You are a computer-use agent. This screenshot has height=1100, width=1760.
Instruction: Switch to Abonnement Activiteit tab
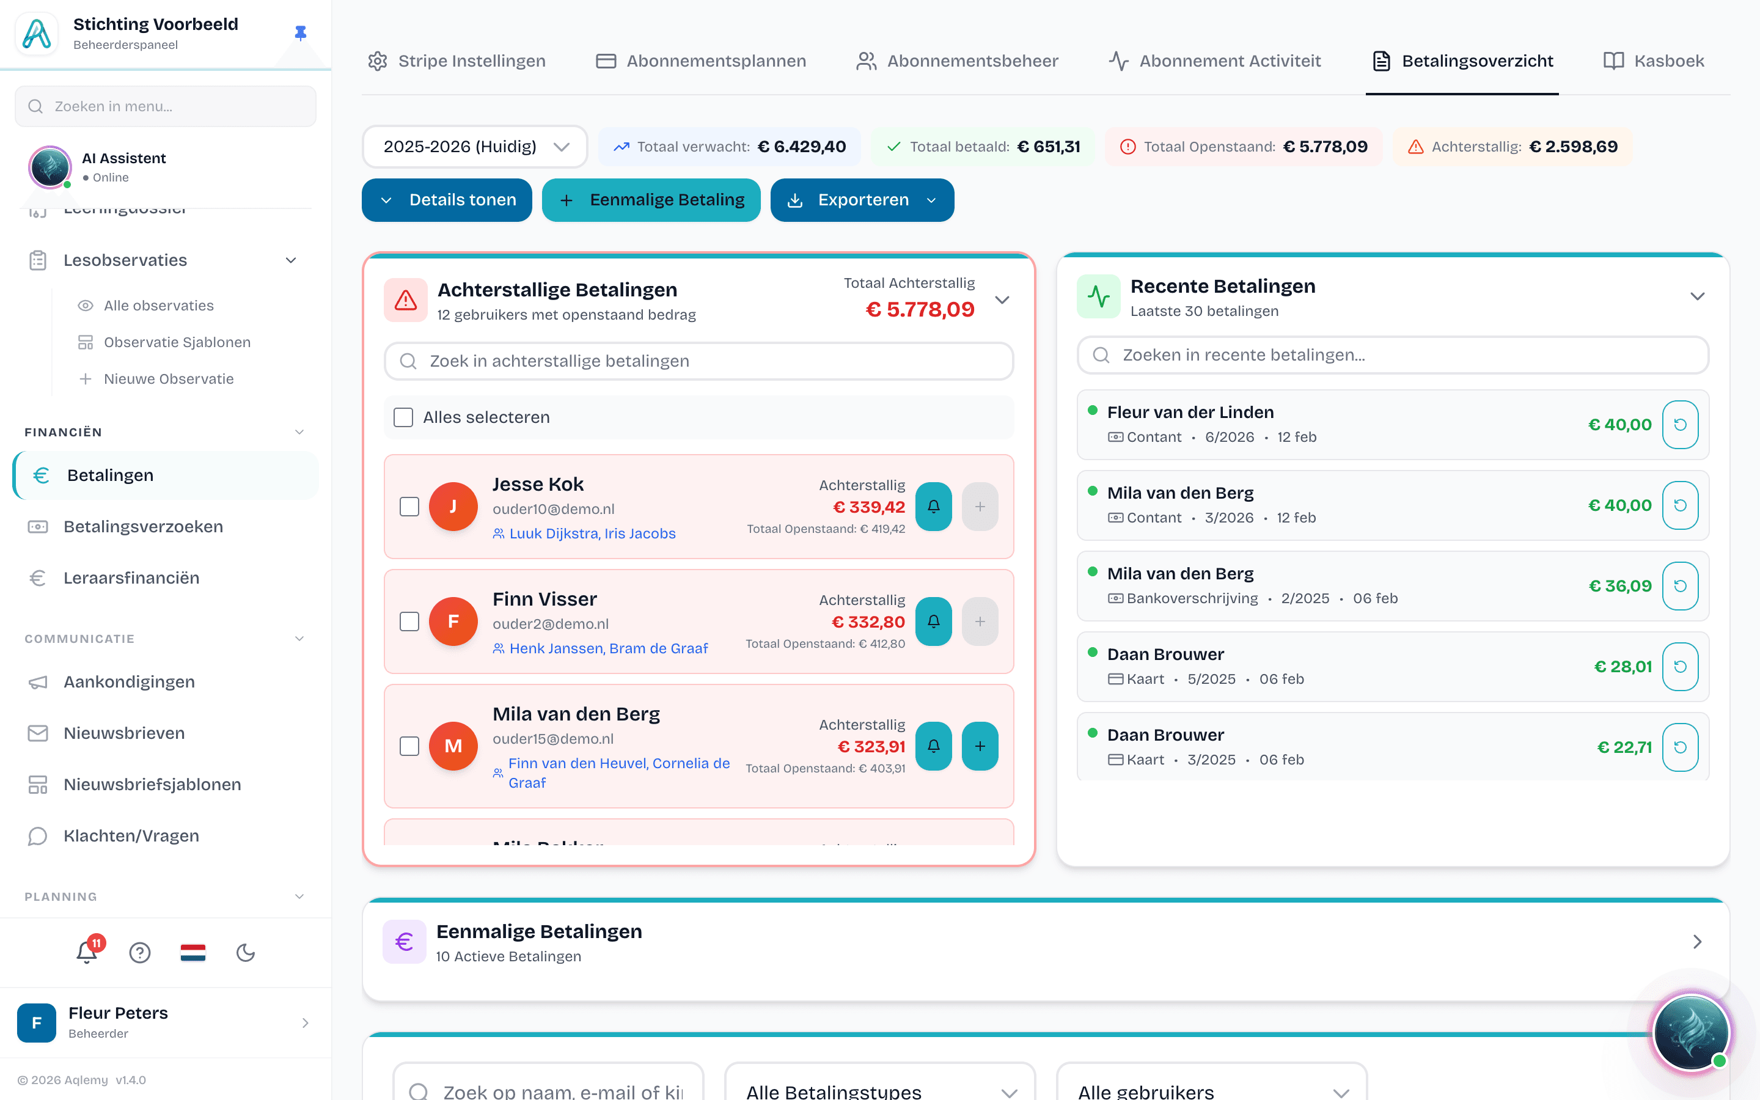pos(1214,61)
